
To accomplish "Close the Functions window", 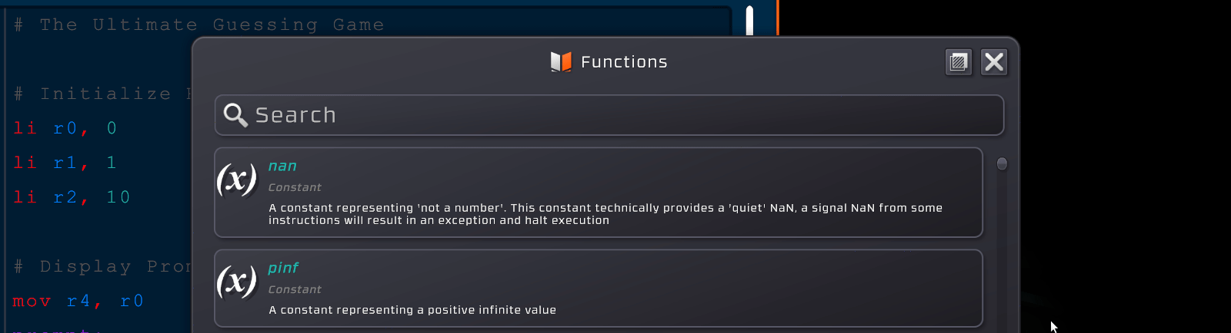I will coord(994,62).
